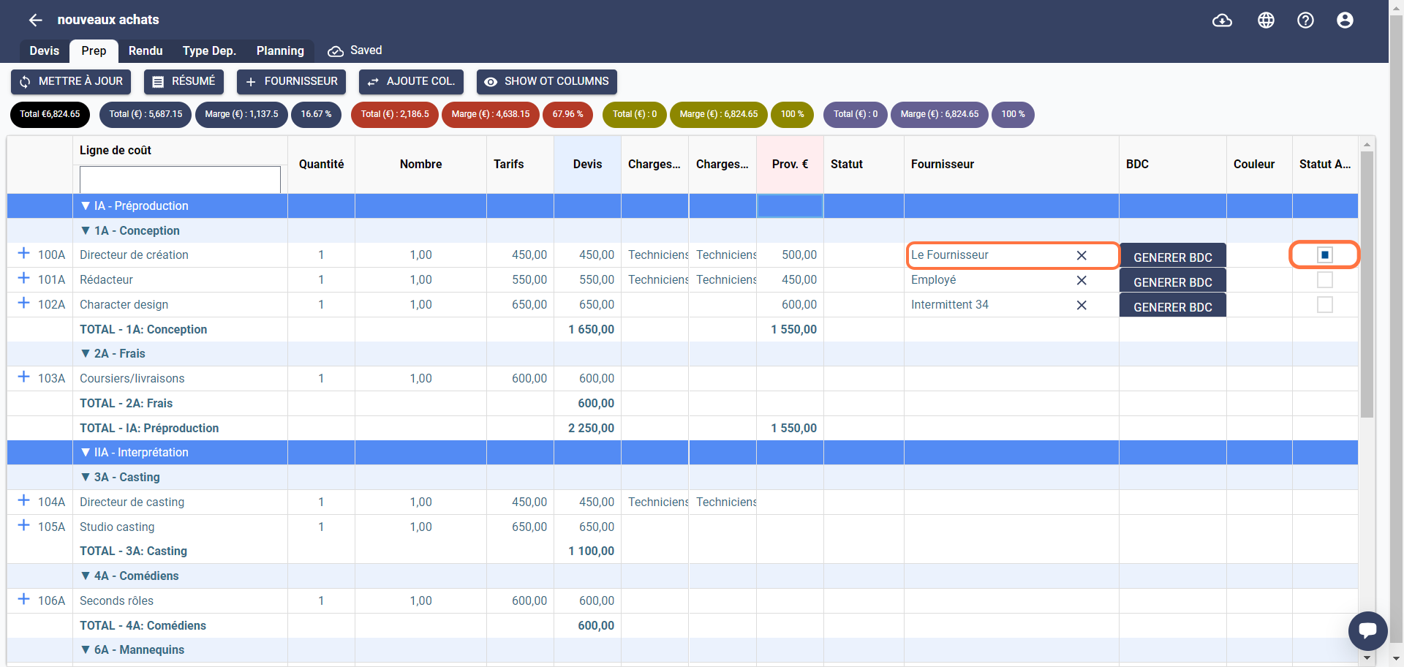Collapse the IIA - Interprétation section
Image resolution: width=1404 pixels, height=667 pixels.
point(86,453)
